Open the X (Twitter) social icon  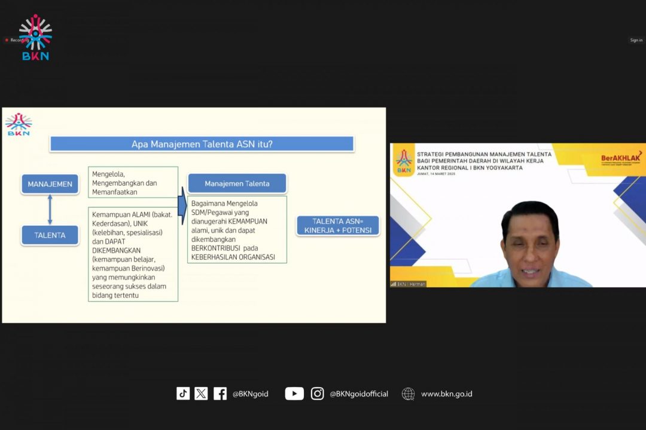pos(201,394)
